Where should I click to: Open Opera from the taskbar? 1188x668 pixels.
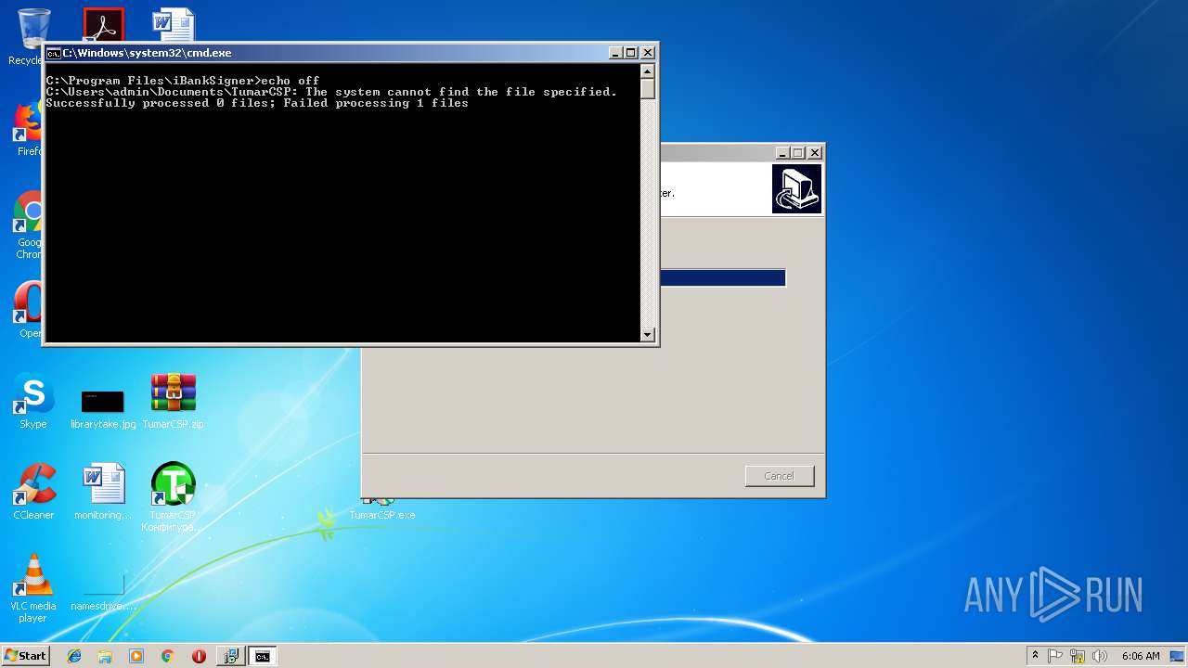tap(199, 656)
